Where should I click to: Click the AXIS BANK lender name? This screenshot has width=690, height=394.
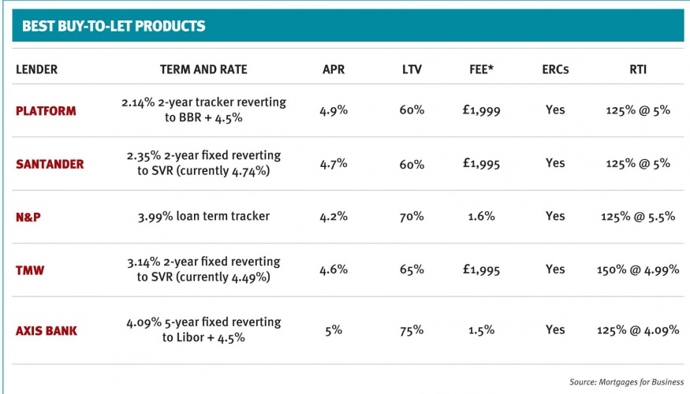pyautogui.click(x=47, y=331)
